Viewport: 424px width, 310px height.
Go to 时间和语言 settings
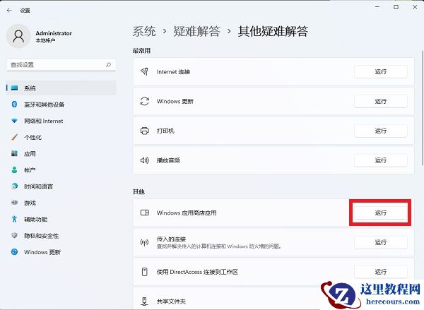[x=61, y=186]
